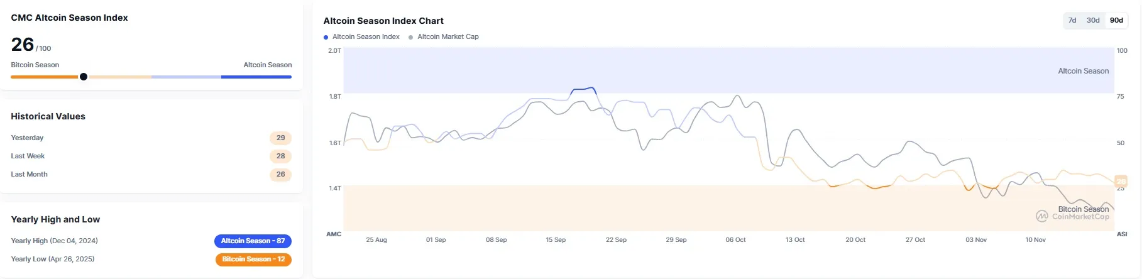Click the blue Altcoin Season slider segment
1142x279 pixels.
point(256,77)
